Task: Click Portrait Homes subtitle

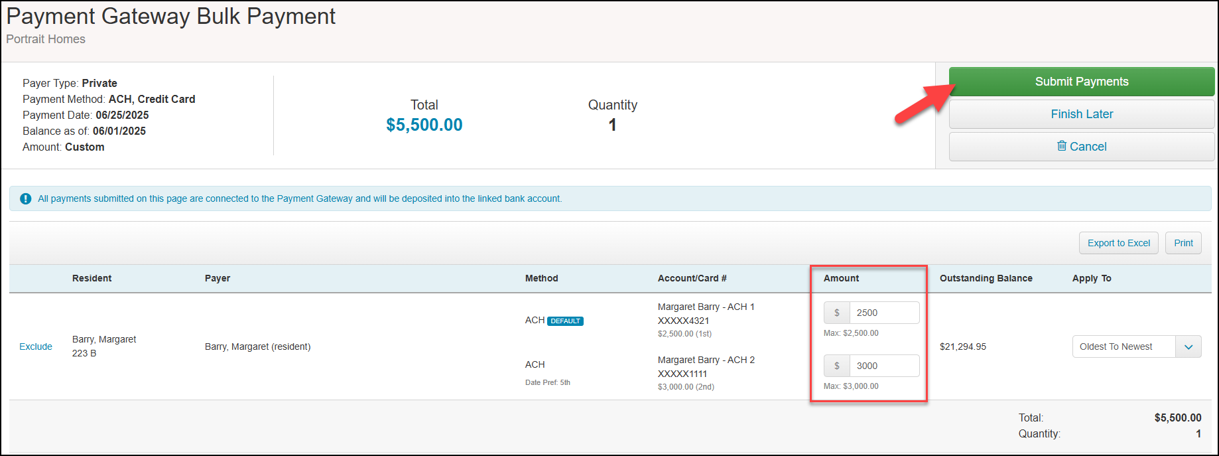Action: [46, 39]
